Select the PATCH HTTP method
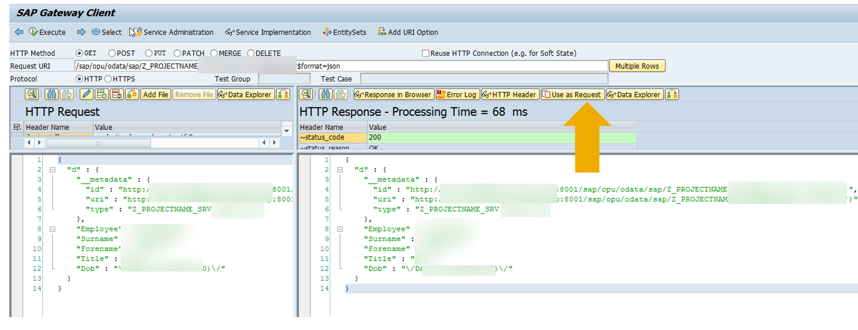This screenshot has height=330, width=858. (177, 53)
